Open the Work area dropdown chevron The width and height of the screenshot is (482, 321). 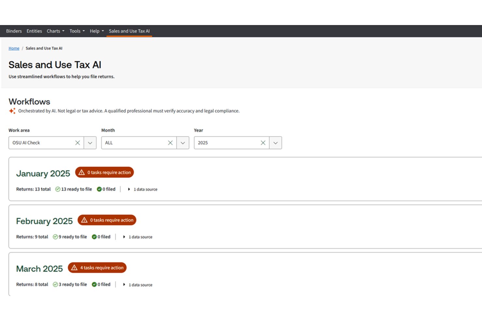point(90,143)
